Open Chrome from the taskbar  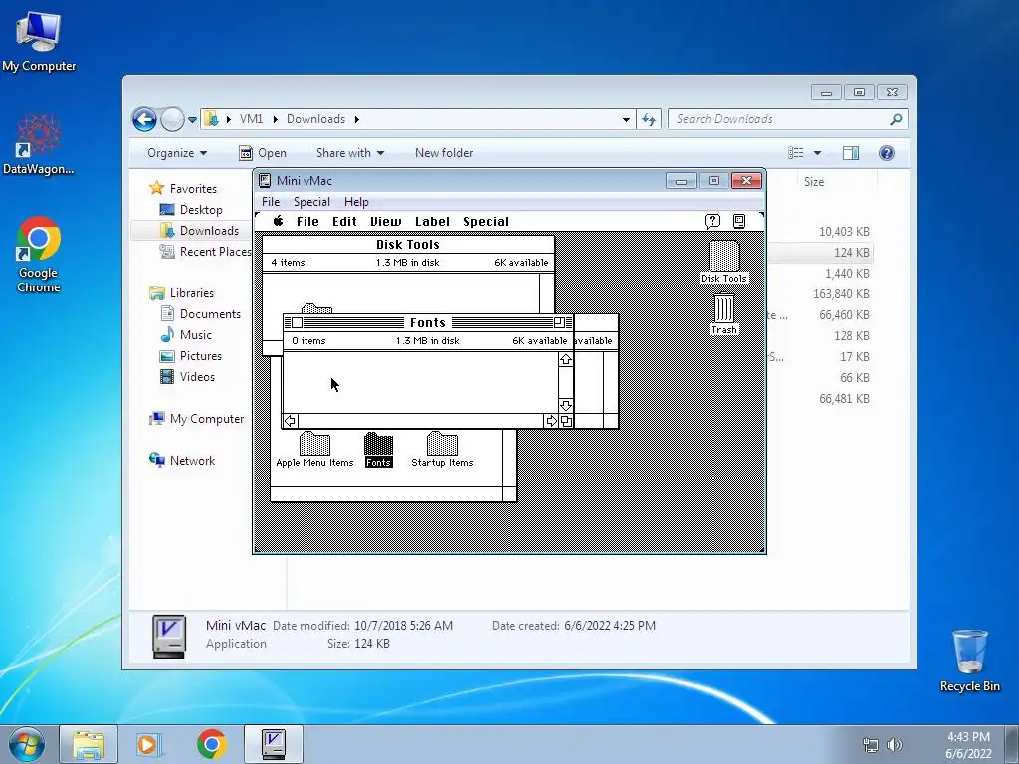click(x=211, y=744)
